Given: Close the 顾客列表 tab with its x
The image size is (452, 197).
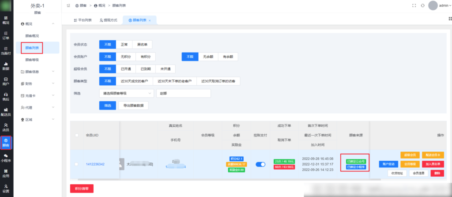Looking at the screenshot, I should click(150, 20).
